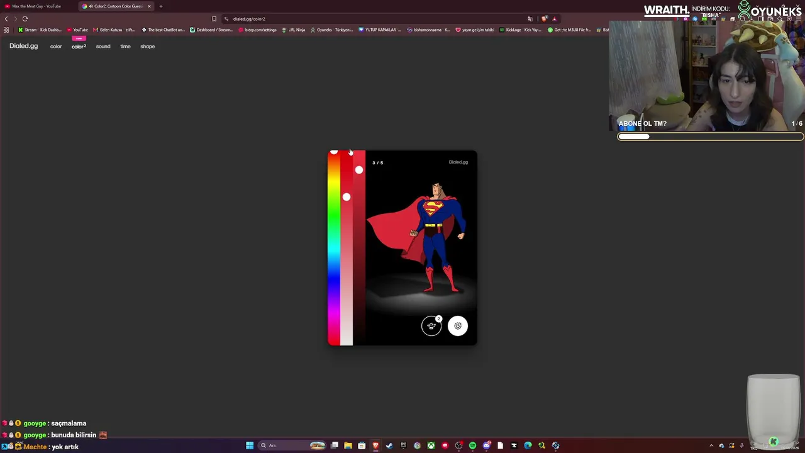Click the hint lamp button with badge 2
The image size is (805, 453).
(x=431, y=325)
